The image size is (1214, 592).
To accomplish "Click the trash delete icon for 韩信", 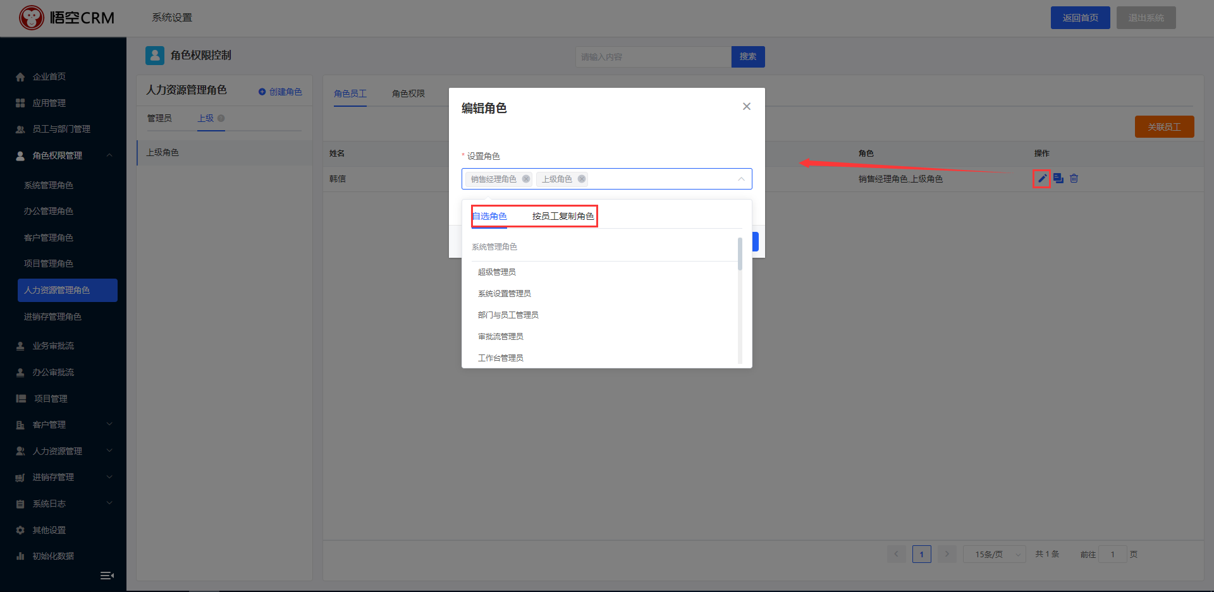I will pos(1074,179).
